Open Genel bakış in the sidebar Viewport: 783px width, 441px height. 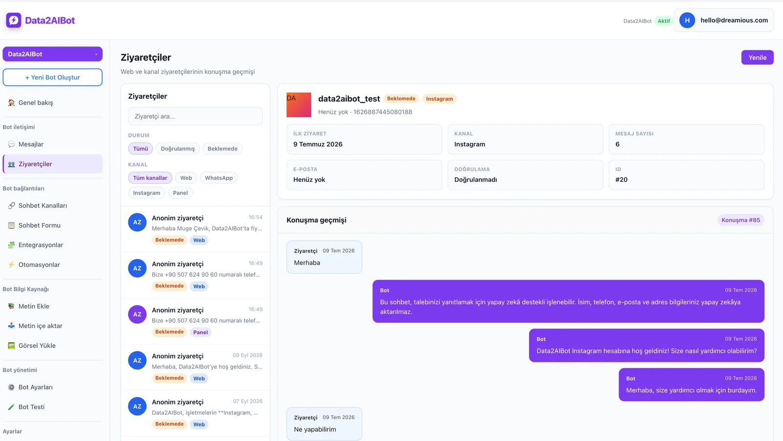[52, 103]
